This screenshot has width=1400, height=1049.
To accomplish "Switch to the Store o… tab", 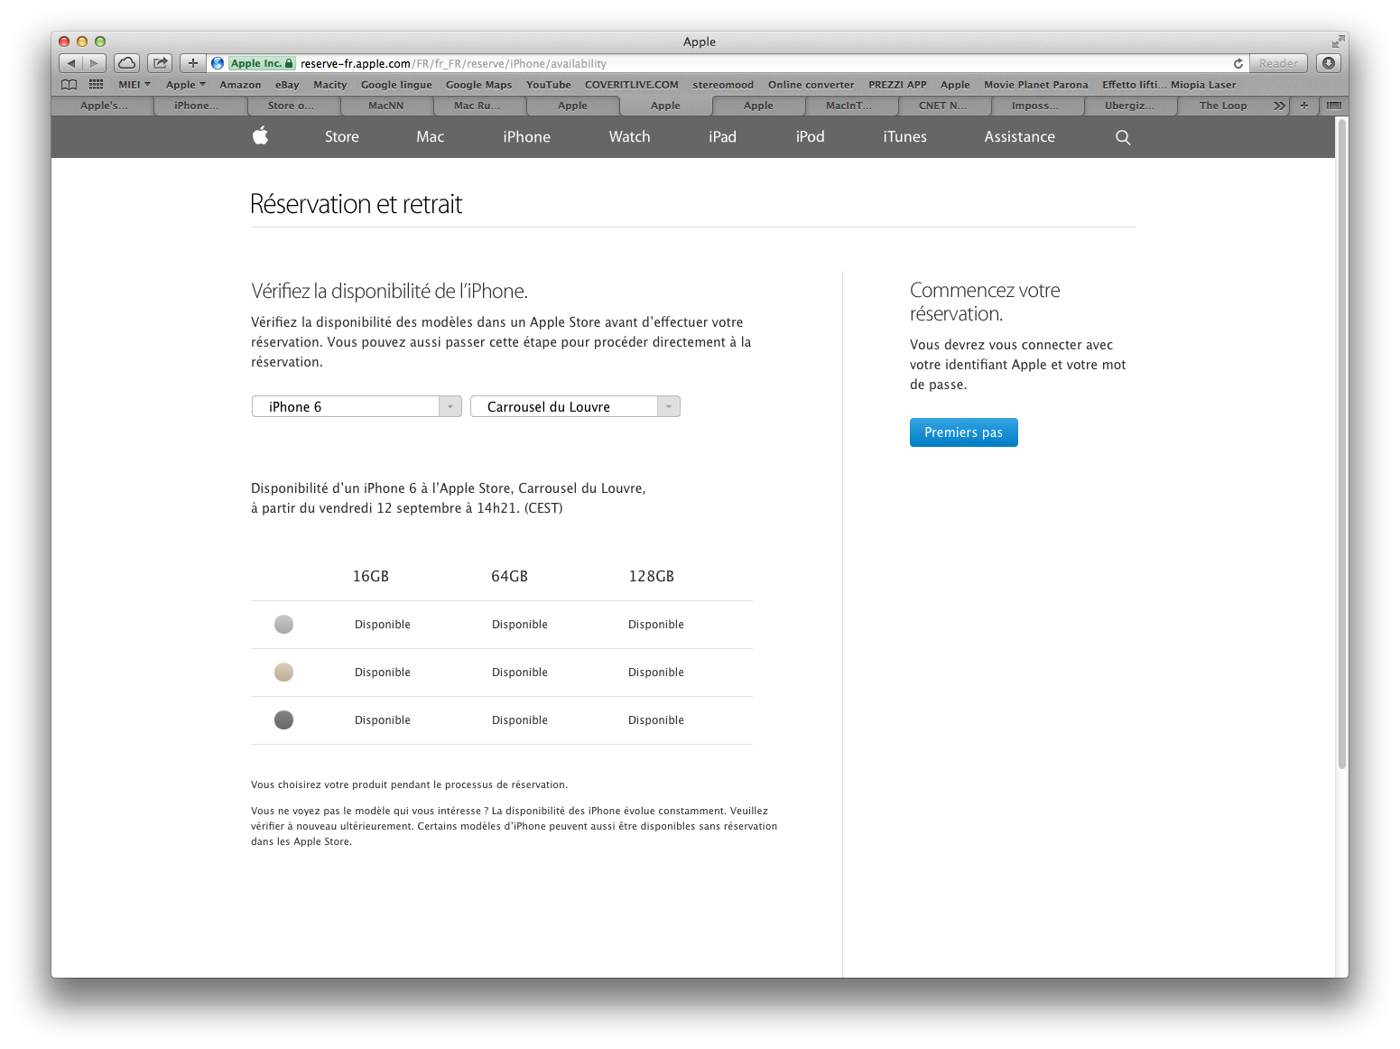I will point(291,106).
